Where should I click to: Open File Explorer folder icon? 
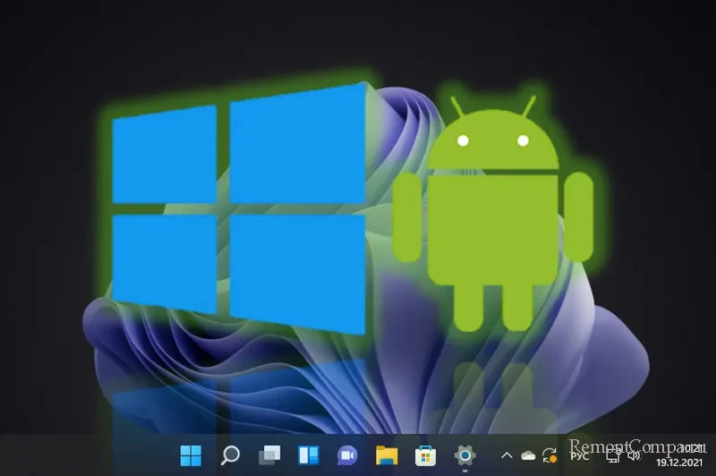386,455
